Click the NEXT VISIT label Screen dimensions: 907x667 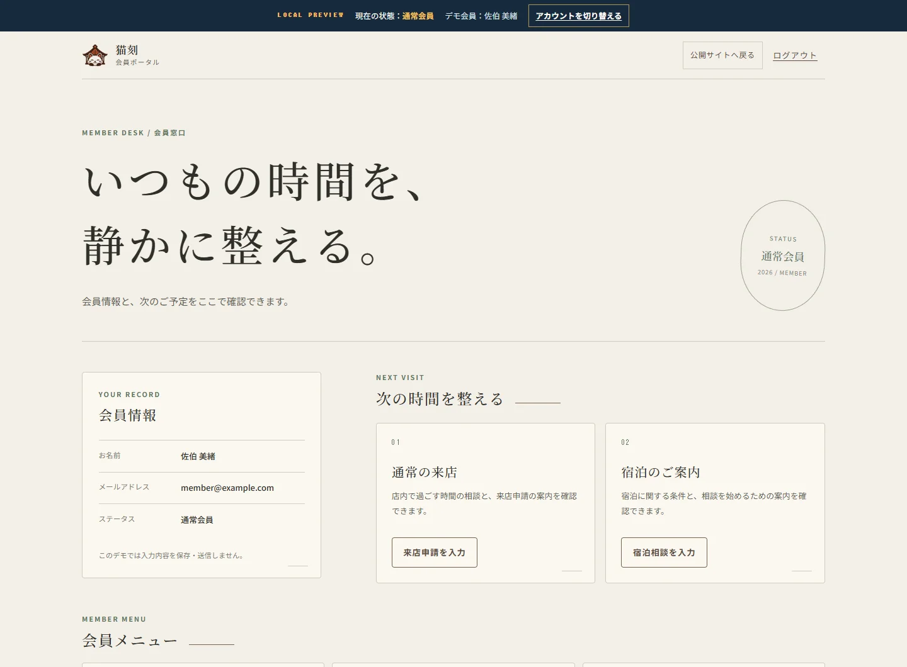click(400, 378)
